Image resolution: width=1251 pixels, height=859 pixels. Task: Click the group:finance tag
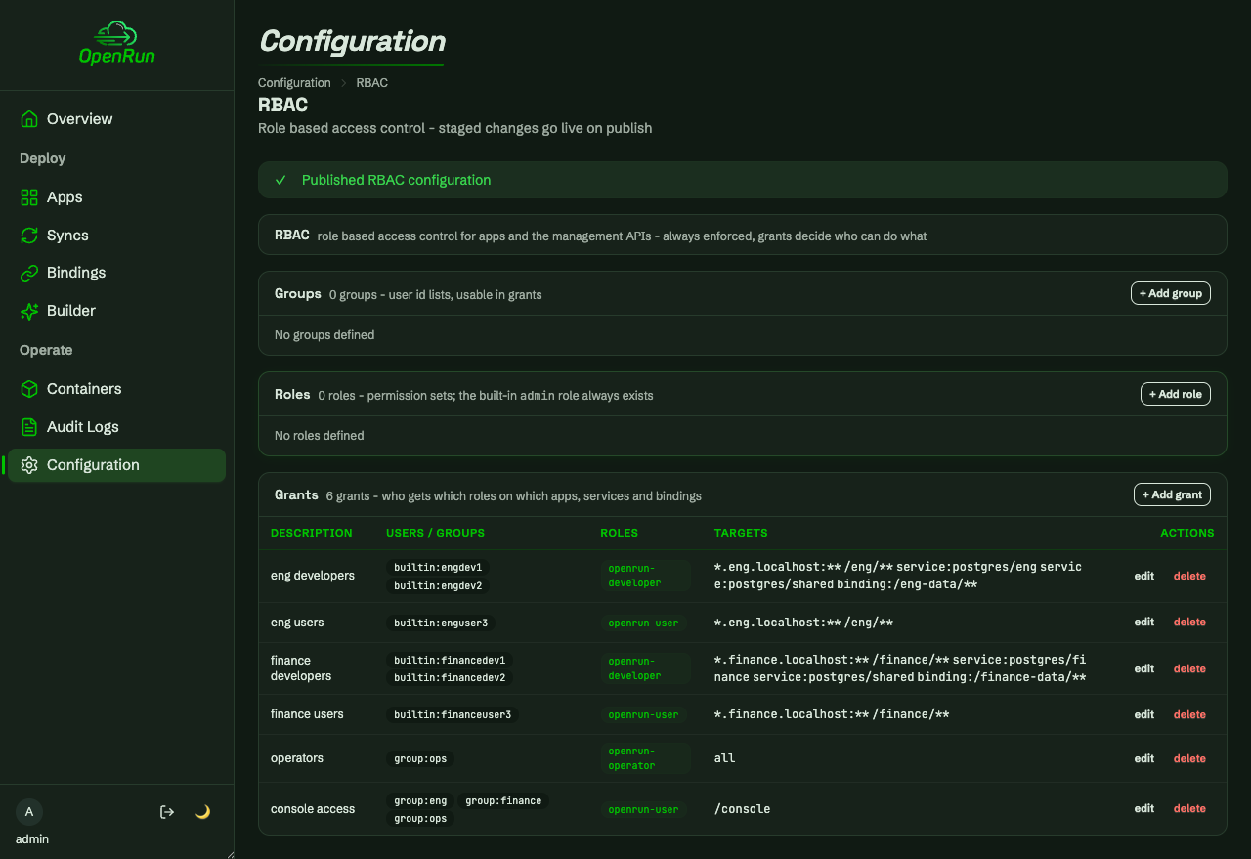503,800
